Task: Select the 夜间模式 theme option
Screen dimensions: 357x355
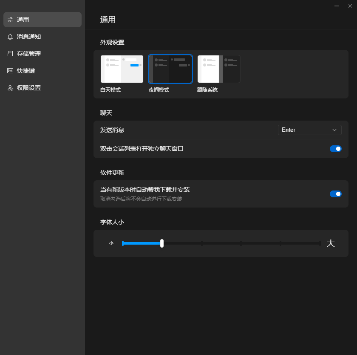Action: tap(170, 69)
